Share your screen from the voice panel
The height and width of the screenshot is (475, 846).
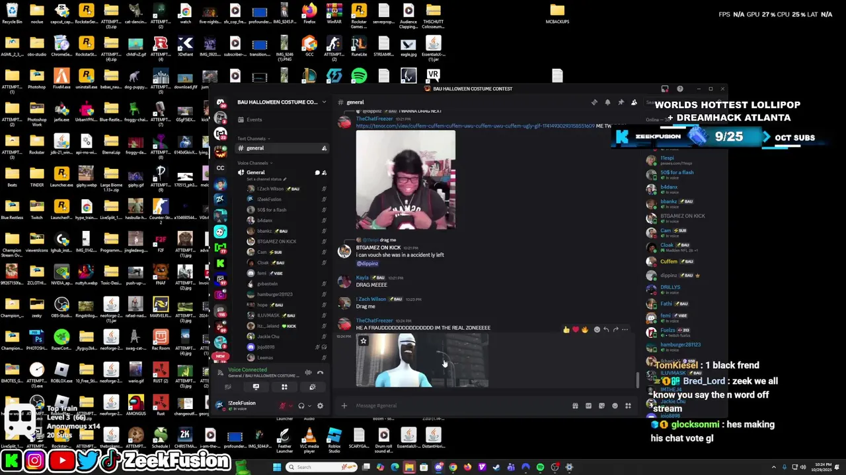256,387
